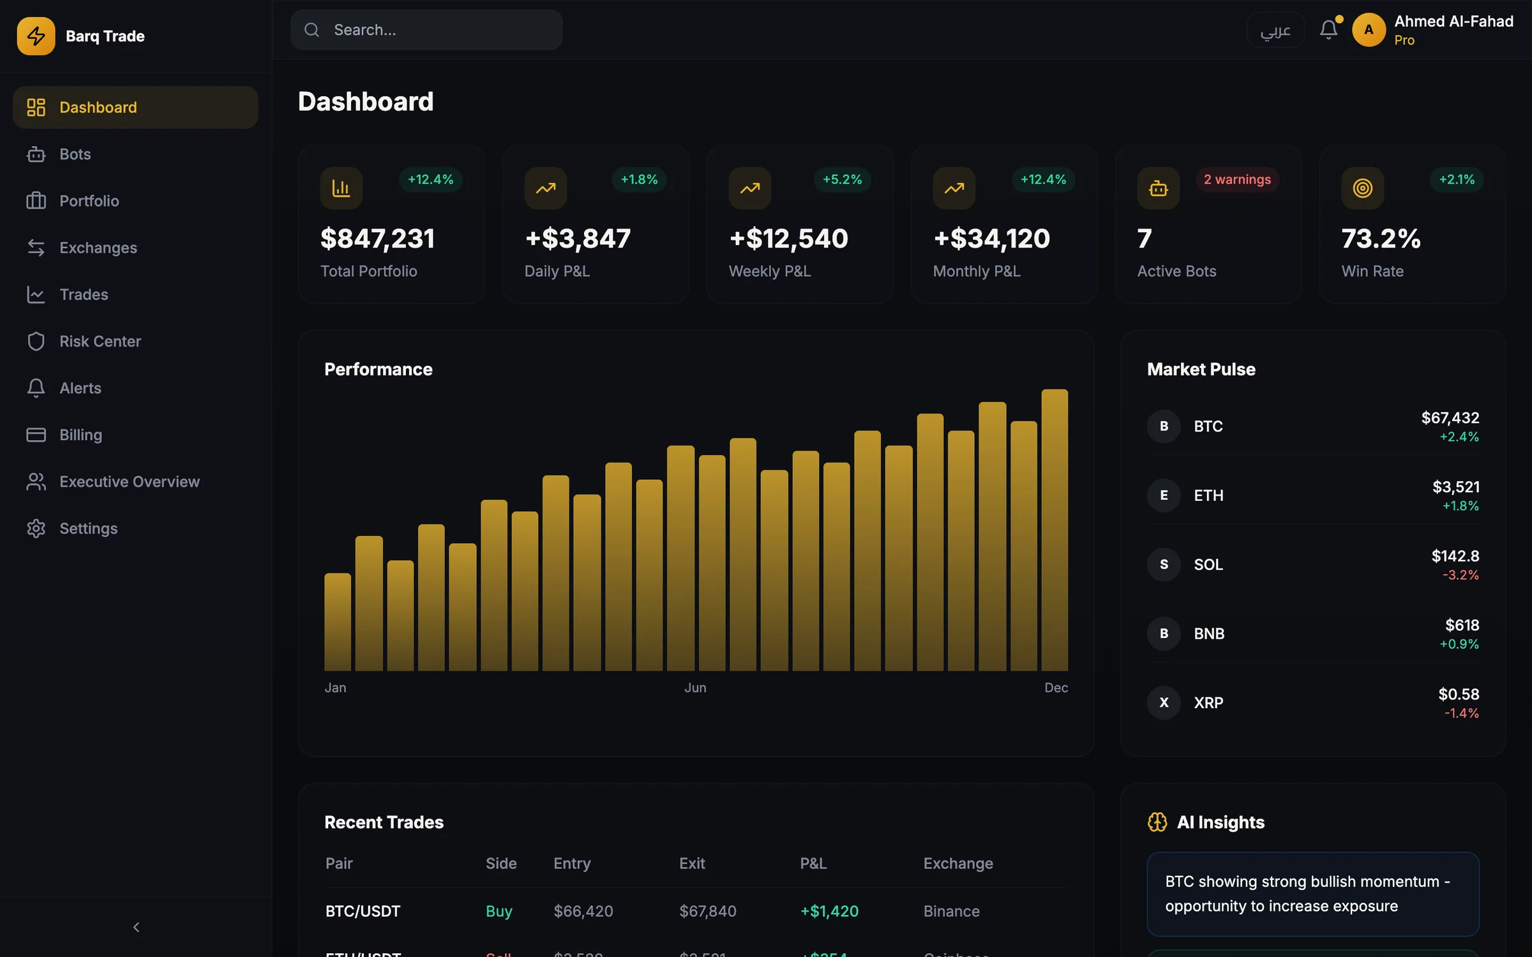Navigate to Exchanges
This screenshot has height=957, width=1532.
[x=135, y=248]
